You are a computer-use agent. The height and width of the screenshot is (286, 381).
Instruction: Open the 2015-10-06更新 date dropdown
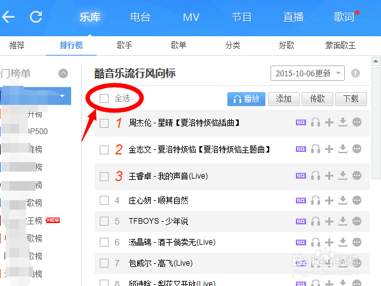pyautogui.click(x=307, y=73)
